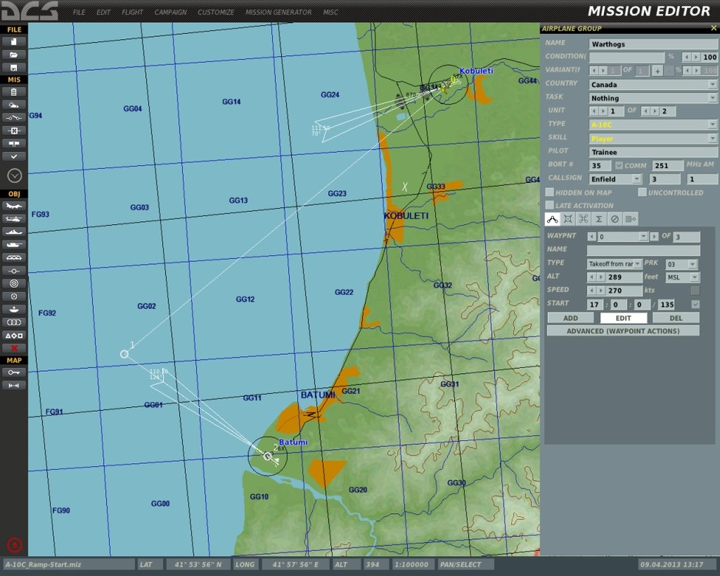Expand the Skill dropdown showing Player
Viewport: 720px width, 576px height.
[712, 138]
